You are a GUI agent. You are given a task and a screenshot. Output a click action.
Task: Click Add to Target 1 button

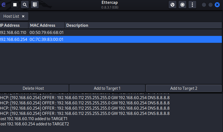107,88
